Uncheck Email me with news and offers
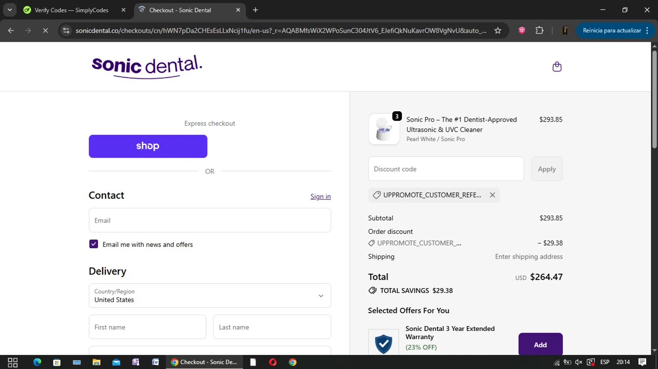The width and height of the screenshot is (658, 369). (x=93, y=244)
